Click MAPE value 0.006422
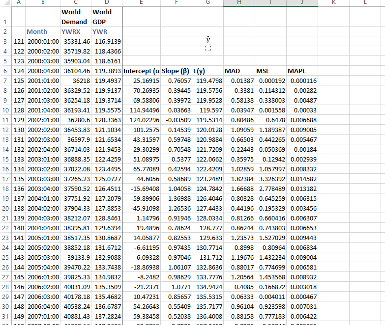Screen dimensions: 385x325 (302, 317)
